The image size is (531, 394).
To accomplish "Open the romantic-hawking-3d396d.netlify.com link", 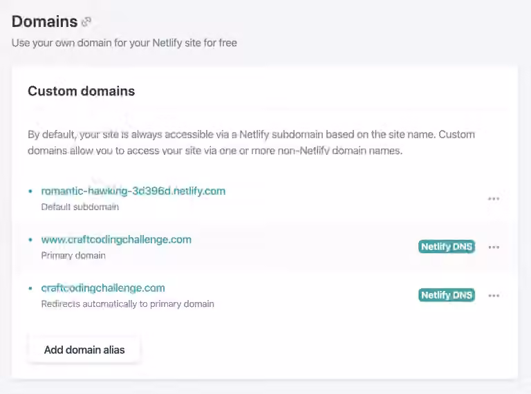I will point(133,191).
